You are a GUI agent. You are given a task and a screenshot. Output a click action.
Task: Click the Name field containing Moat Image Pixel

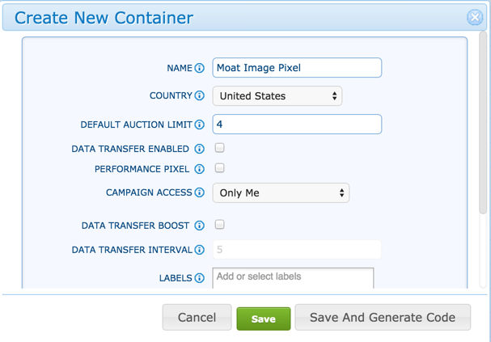[x=297, y=68]
